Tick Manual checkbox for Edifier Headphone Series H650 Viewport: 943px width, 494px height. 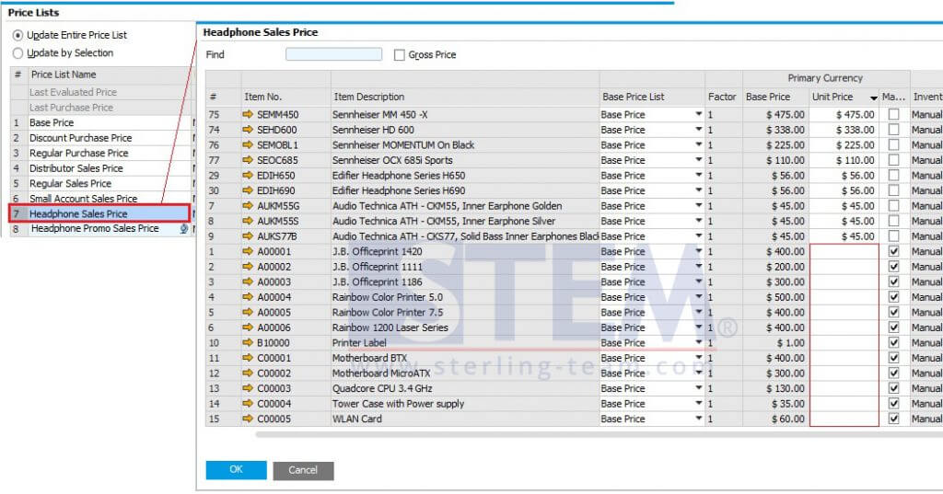pos(893,175)
